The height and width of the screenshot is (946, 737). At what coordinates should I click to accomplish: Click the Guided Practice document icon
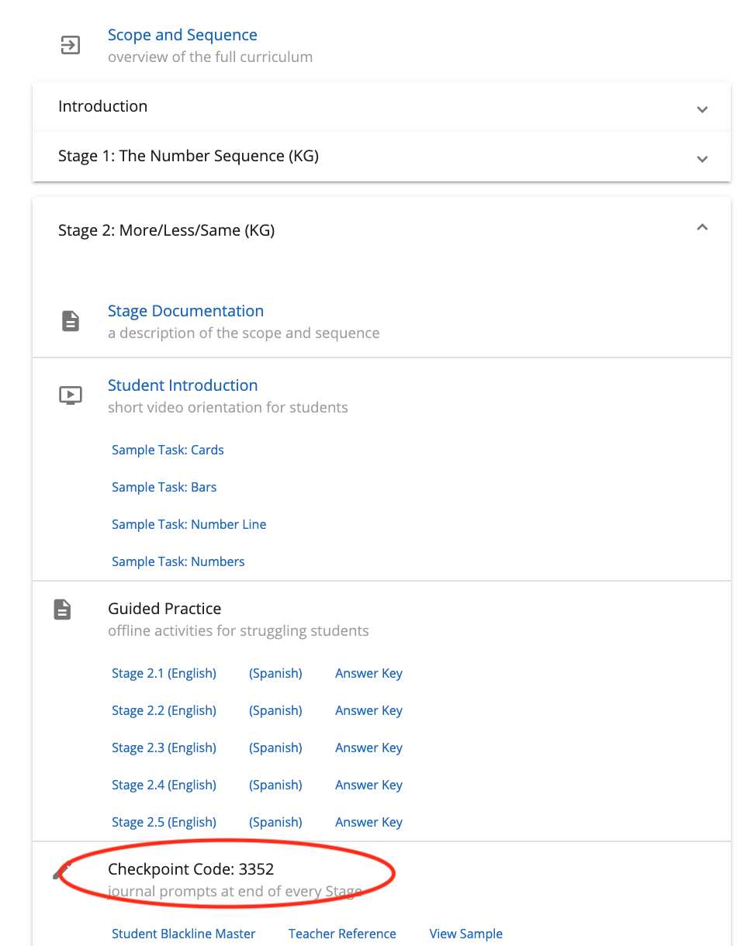63,609
